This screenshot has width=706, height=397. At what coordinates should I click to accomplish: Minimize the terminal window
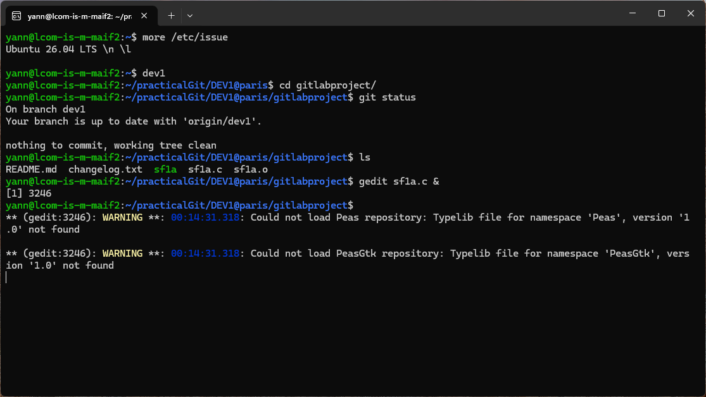[633, 13]
